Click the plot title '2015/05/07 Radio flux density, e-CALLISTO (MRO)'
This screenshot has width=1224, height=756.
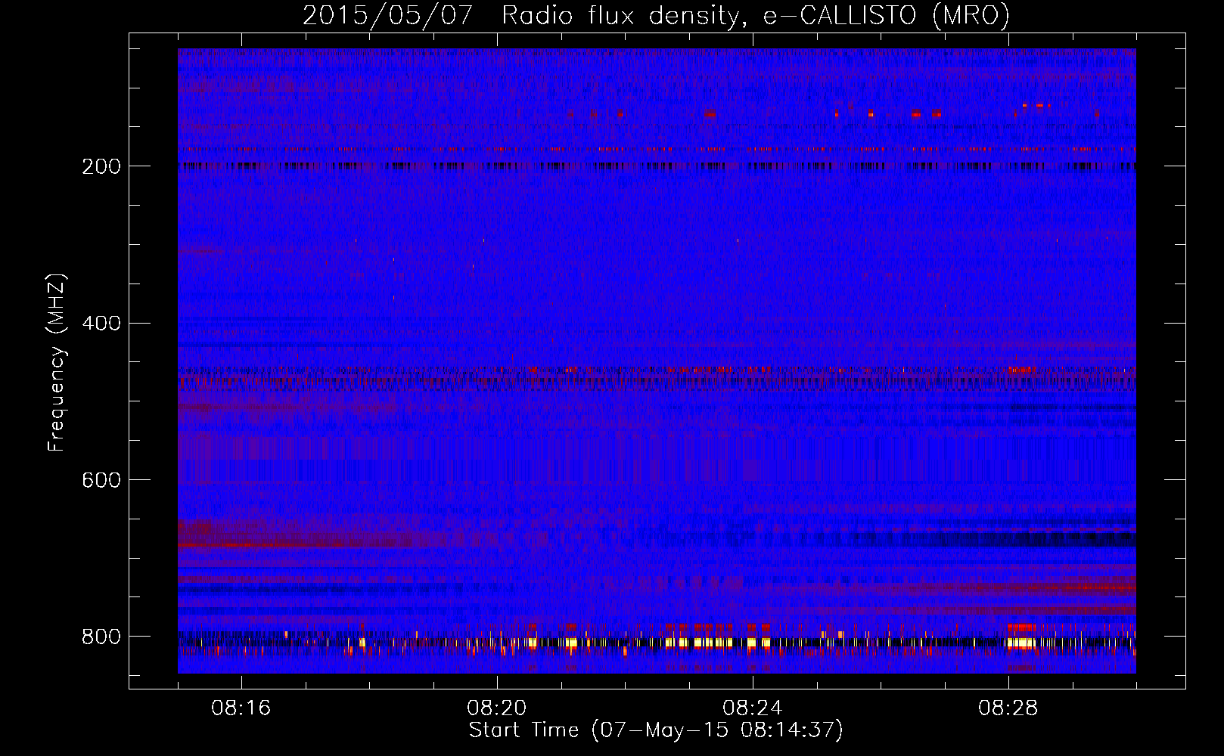click(x=656, y=15)
